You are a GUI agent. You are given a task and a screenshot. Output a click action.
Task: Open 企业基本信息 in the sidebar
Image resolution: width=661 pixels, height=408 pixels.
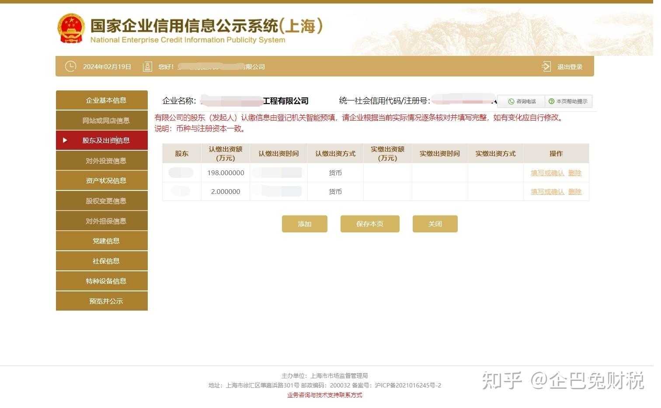[102, 100]
